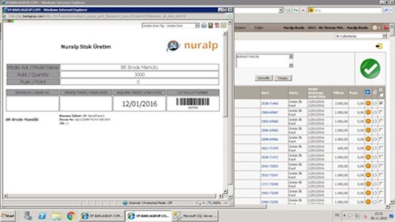Open order link 1717-73248
Viewport: 395px width, 222px height.
click(270, 184)
